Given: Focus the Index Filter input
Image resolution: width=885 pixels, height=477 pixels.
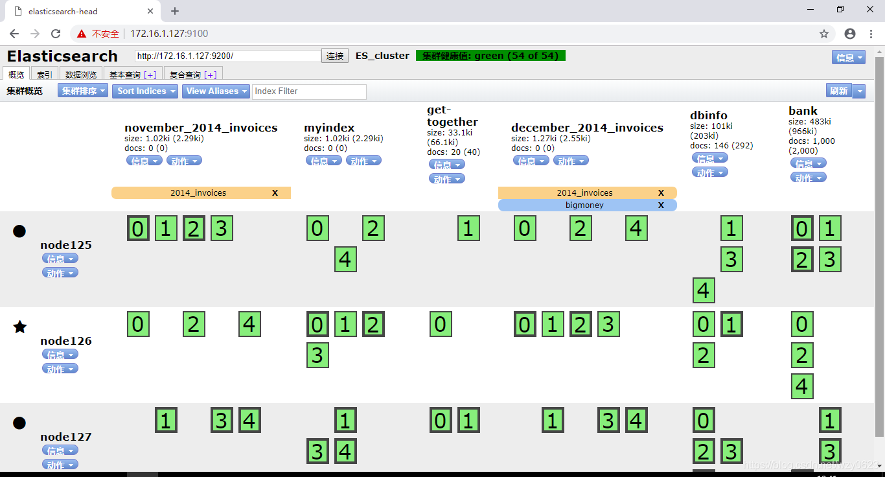Looking at the screenshot, I should coord(309,91).
